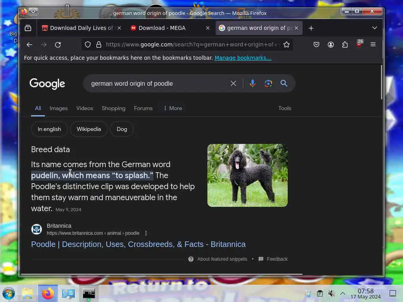
Task: Click the Britannica site favicon
Action: (x=37, y=229)
